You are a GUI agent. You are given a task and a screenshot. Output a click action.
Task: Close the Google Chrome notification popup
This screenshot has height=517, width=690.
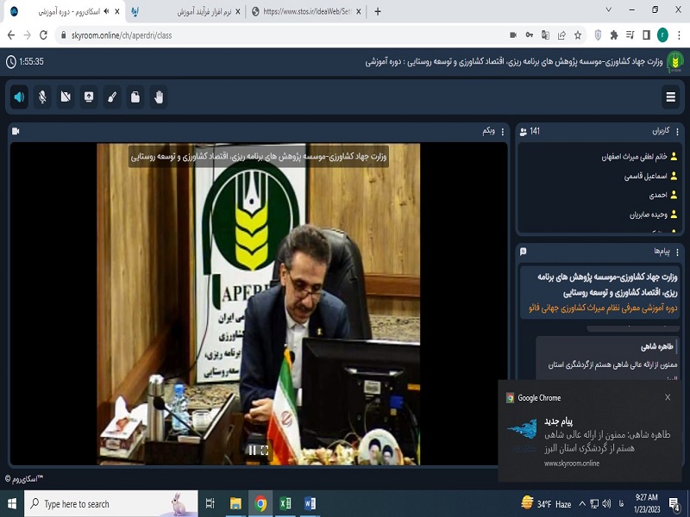(x=668, y=397)
